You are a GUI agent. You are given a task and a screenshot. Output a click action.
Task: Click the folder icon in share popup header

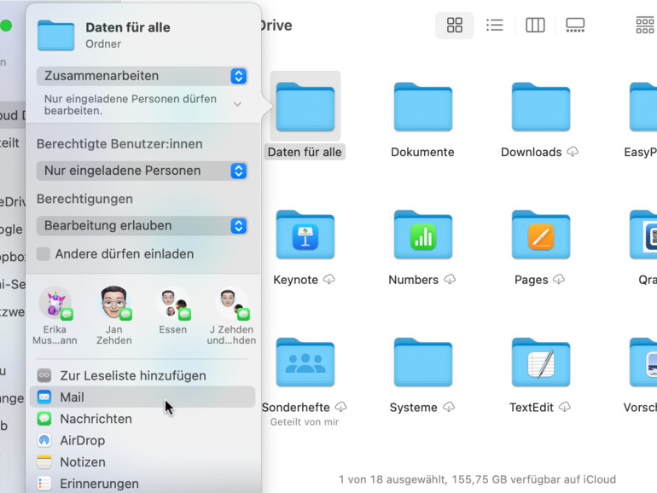tap(55, 35)
